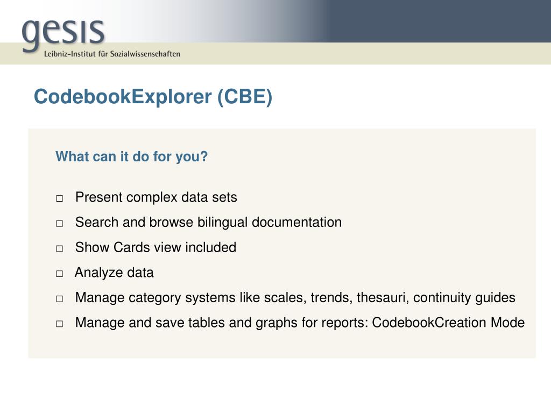Viewport: 551px width, 413px height.
Task: Click the 'Analyze data' line
Action: click(114, 273)
